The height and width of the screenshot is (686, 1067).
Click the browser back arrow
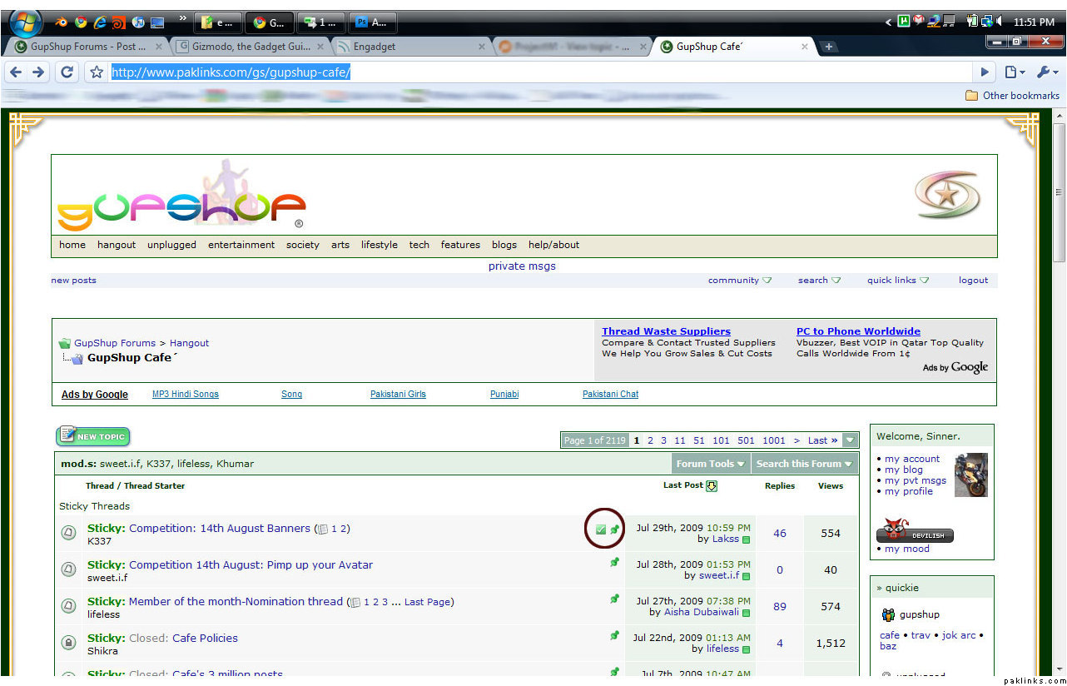(x=16, y=72)
